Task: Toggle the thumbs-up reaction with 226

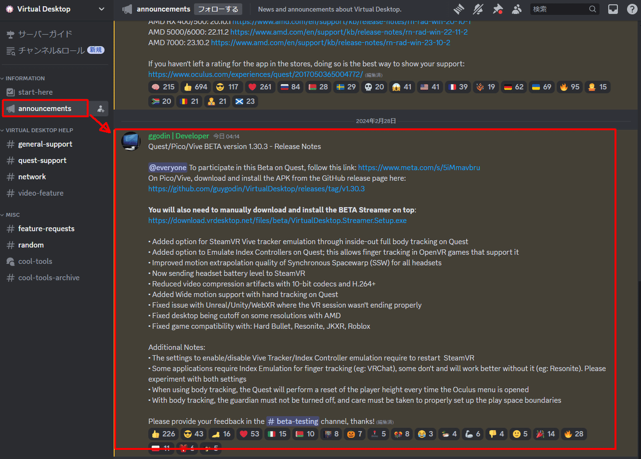Action: 163,434
